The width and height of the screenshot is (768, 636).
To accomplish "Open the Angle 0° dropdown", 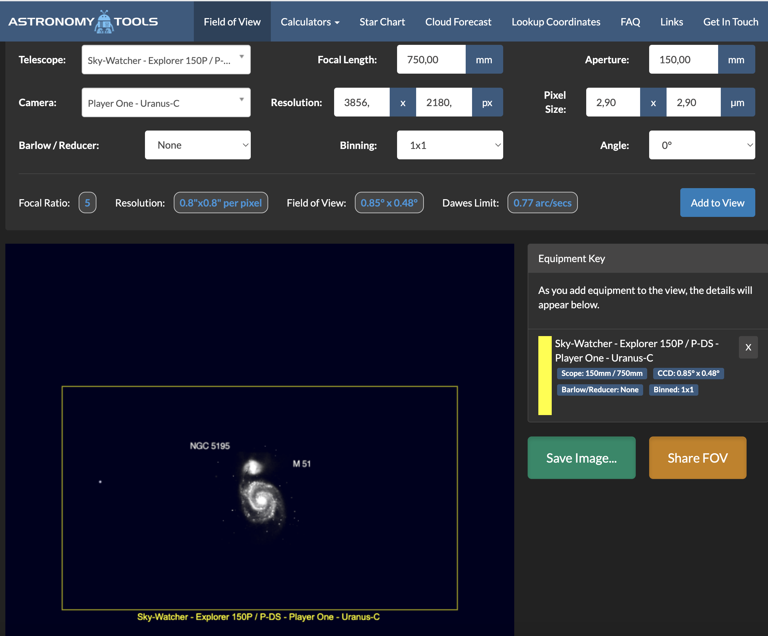I will click(x=701, y=145).
